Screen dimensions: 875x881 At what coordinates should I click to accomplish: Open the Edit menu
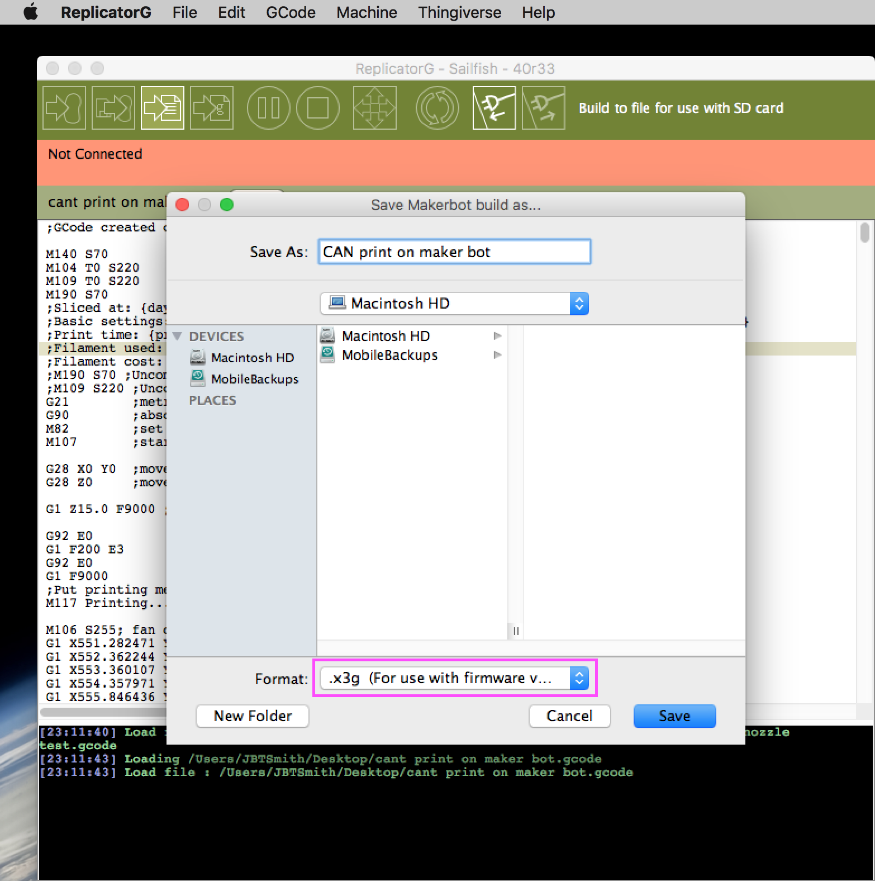231,12
